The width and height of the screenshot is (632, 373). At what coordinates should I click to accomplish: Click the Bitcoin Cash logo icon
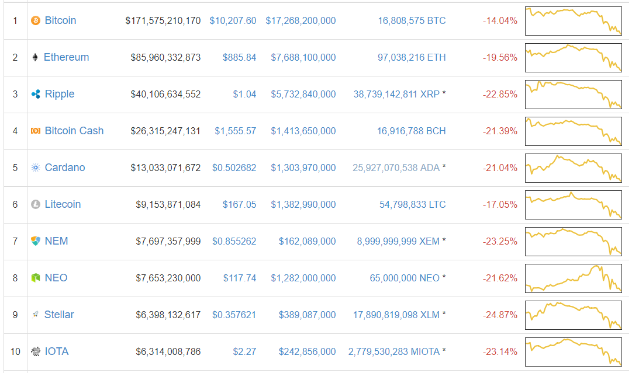pos(36,131)
